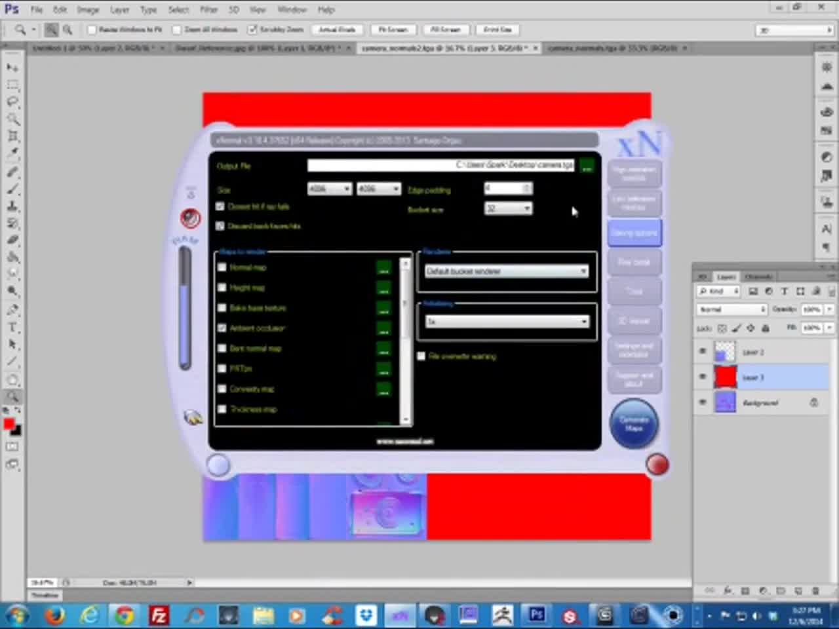
Task: Click the zoom-out magnifier in options bar
Action: coord(67,29)
